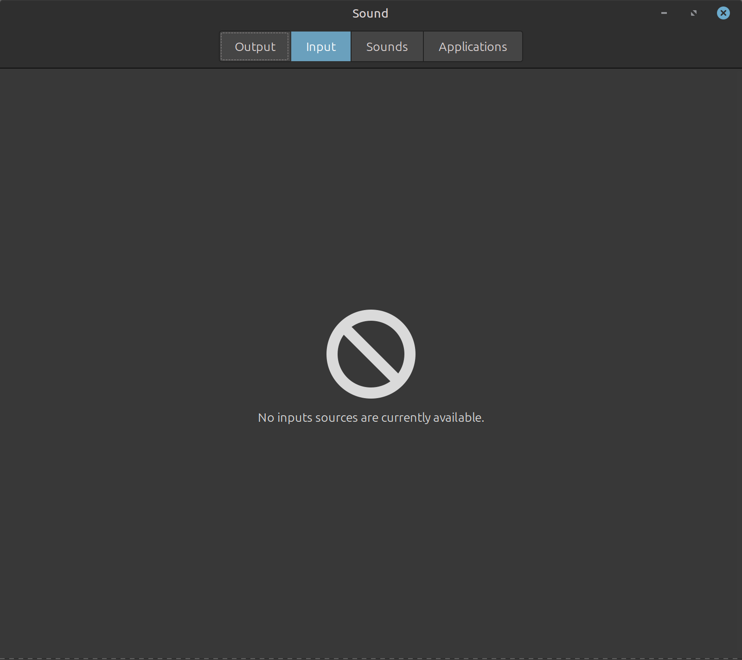The image size is (742, 660).
Task: View sound effects via Sounds
Action: 387,46
